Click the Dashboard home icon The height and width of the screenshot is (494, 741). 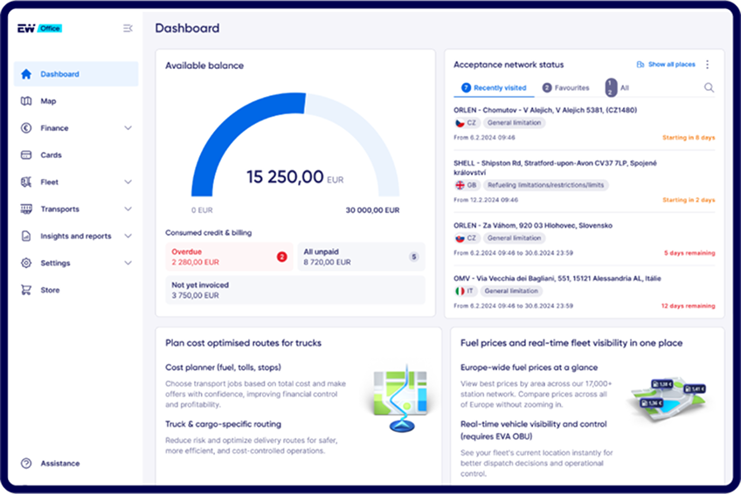coord(26,74)
